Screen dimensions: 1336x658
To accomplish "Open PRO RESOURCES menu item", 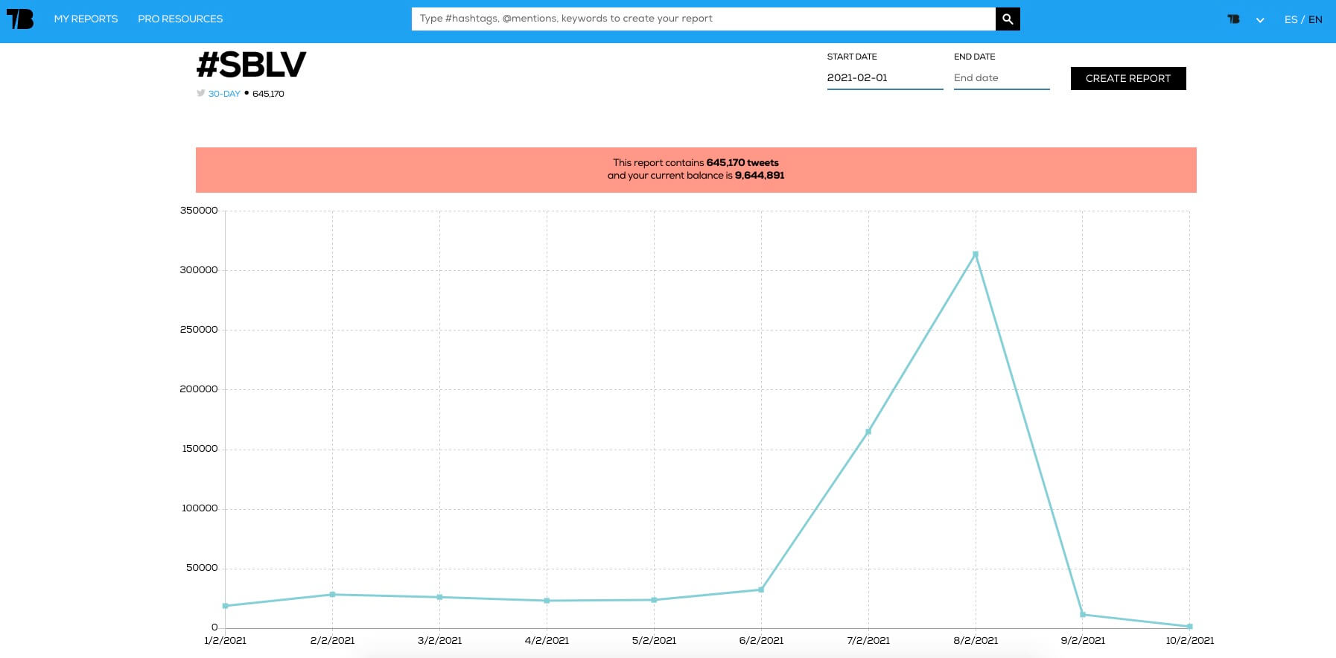I will 180,19.
